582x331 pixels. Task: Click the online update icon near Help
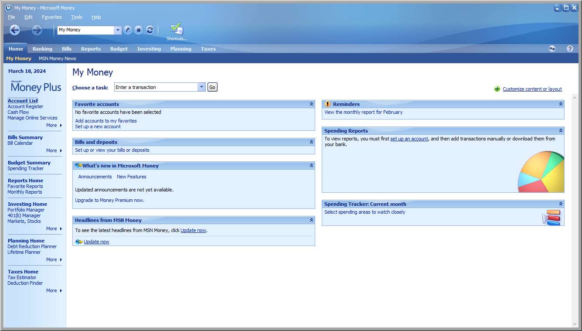click(x=552, y=48)
